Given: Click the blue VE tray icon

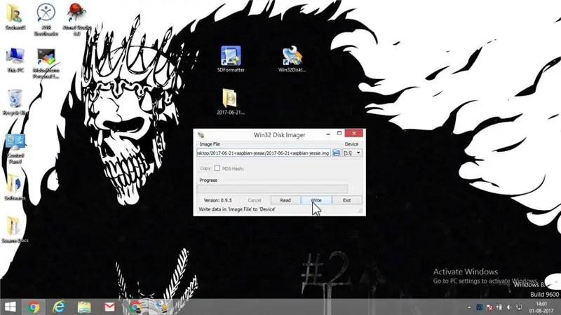Looking at the screenshot, I should [480, 307].
